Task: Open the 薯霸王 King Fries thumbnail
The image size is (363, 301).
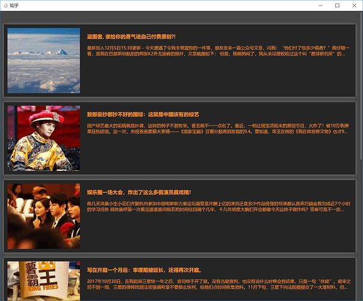Action: (x=44, y=281)
